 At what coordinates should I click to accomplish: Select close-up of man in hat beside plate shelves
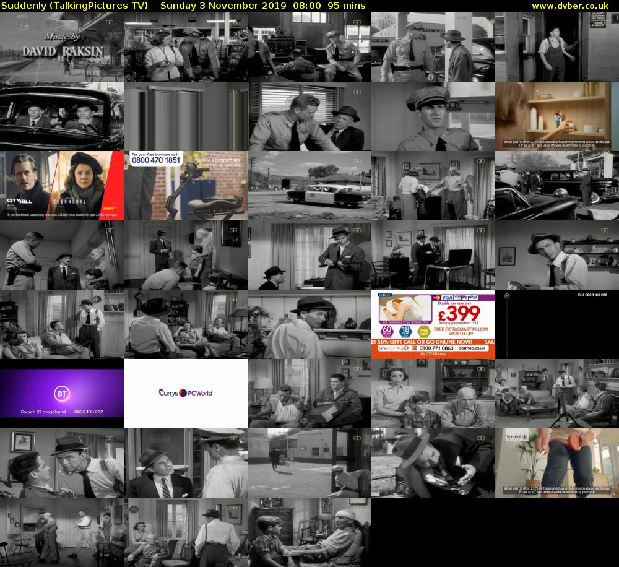(557, 255)
